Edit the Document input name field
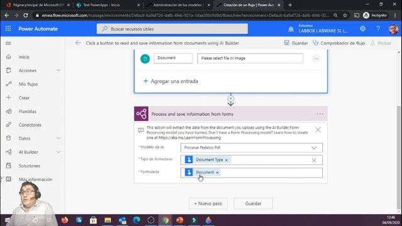402x226 pixels. coord(173,58)
